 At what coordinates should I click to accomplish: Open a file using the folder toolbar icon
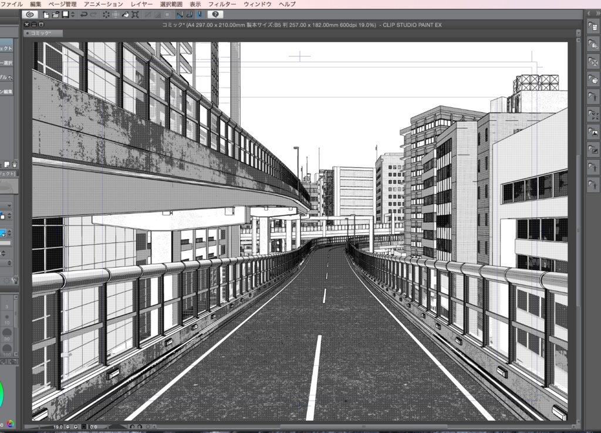pos(56,15)
